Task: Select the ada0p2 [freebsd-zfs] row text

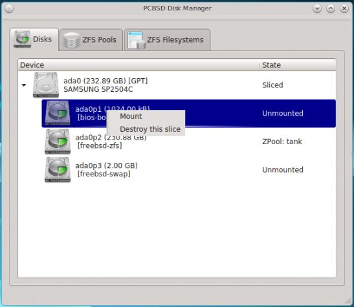Action: click(111, 142)
